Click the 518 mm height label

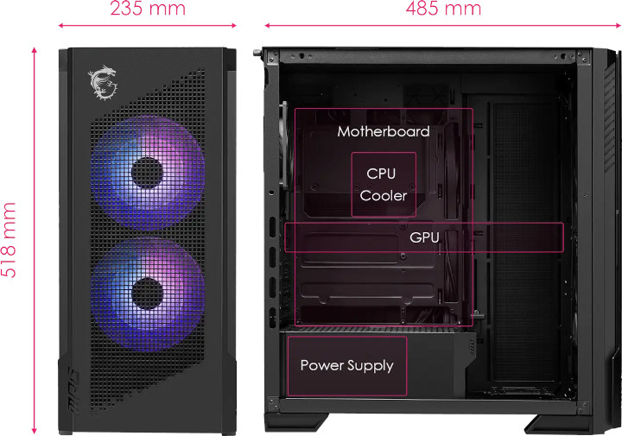pyautogui.click(x=9, y=240)
